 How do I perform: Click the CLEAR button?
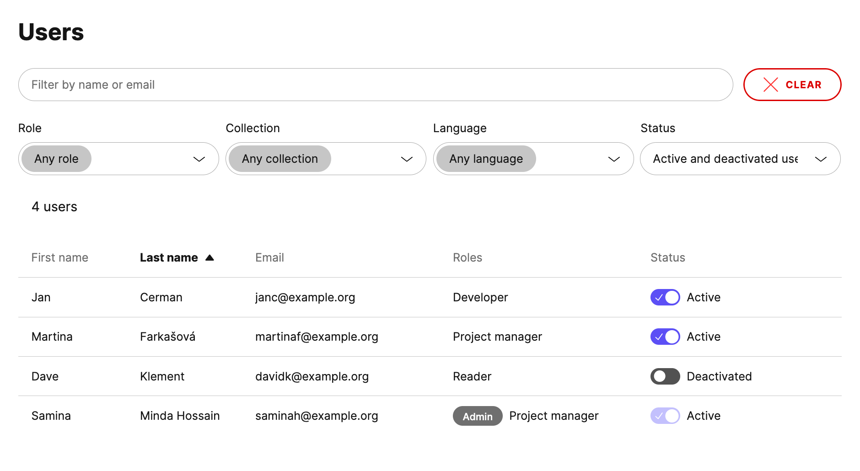point(792,85)
